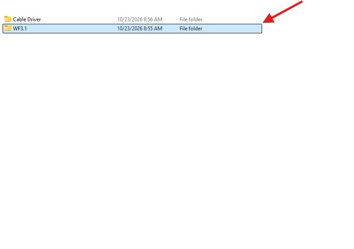
Task: Select the folder name WF3.1
Action: click(x=20, y=29)
